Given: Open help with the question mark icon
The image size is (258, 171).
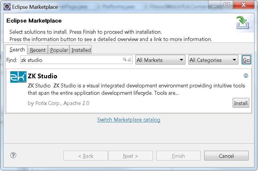Looking at the screenshot, I should (13, 155).
